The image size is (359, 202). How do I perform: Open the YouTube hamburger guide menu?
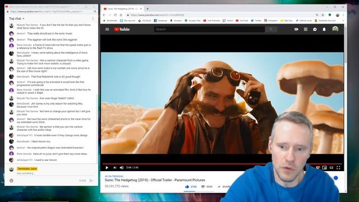[107, 29]
